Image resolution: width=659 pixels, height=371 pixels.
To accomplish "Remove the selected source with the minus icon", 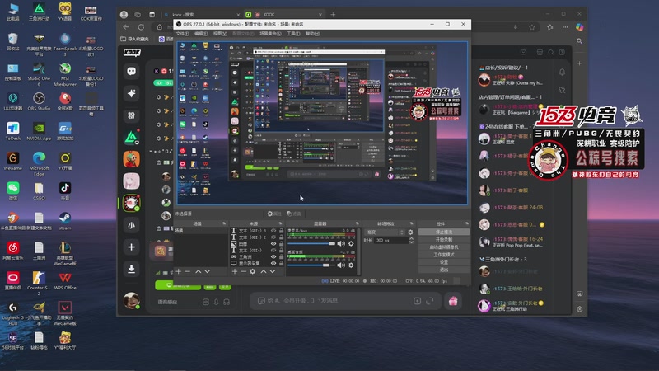I will pyautogui.click(x=243, y=272).
